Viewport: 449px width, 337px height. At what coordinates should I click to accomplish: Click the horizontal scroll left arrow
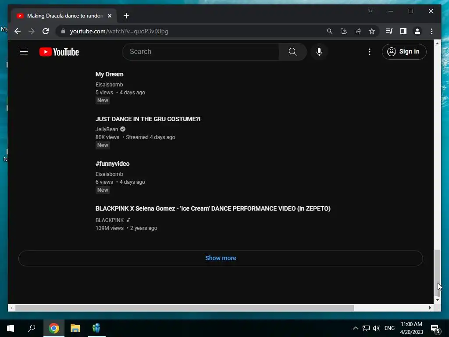11,308
